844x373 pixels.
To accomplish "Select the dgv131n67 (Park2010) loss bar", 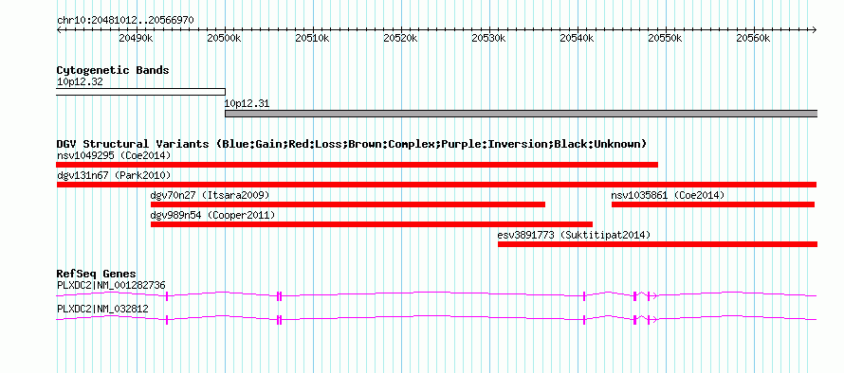I will (436, 185).
